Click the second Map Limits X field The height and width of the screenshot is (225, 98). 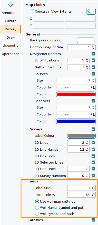[x=80, y=19]
